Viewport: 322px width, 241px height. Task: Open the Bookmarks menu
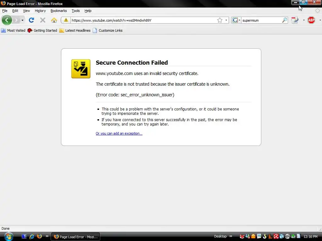(x=58, y=11)
